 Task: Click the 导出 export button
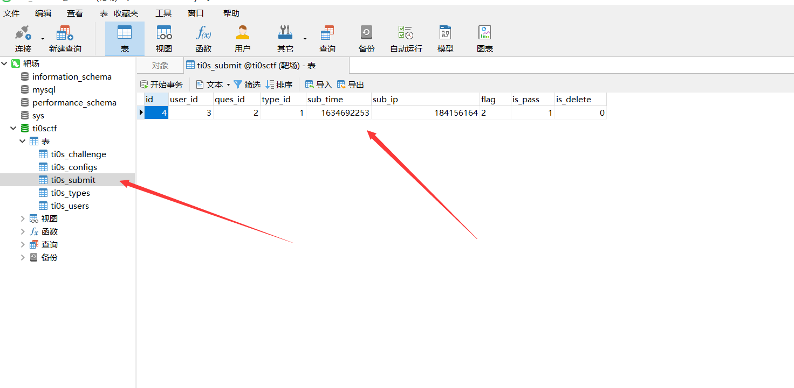(351, 85)
